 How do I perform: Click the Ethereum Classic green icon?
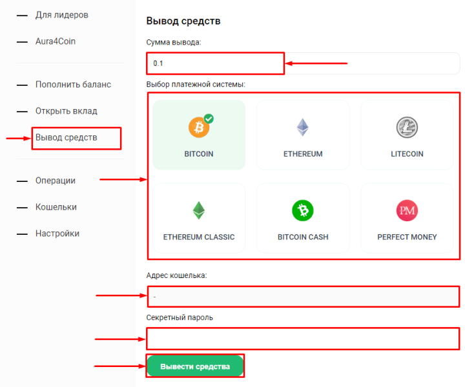tap(198, 210)
